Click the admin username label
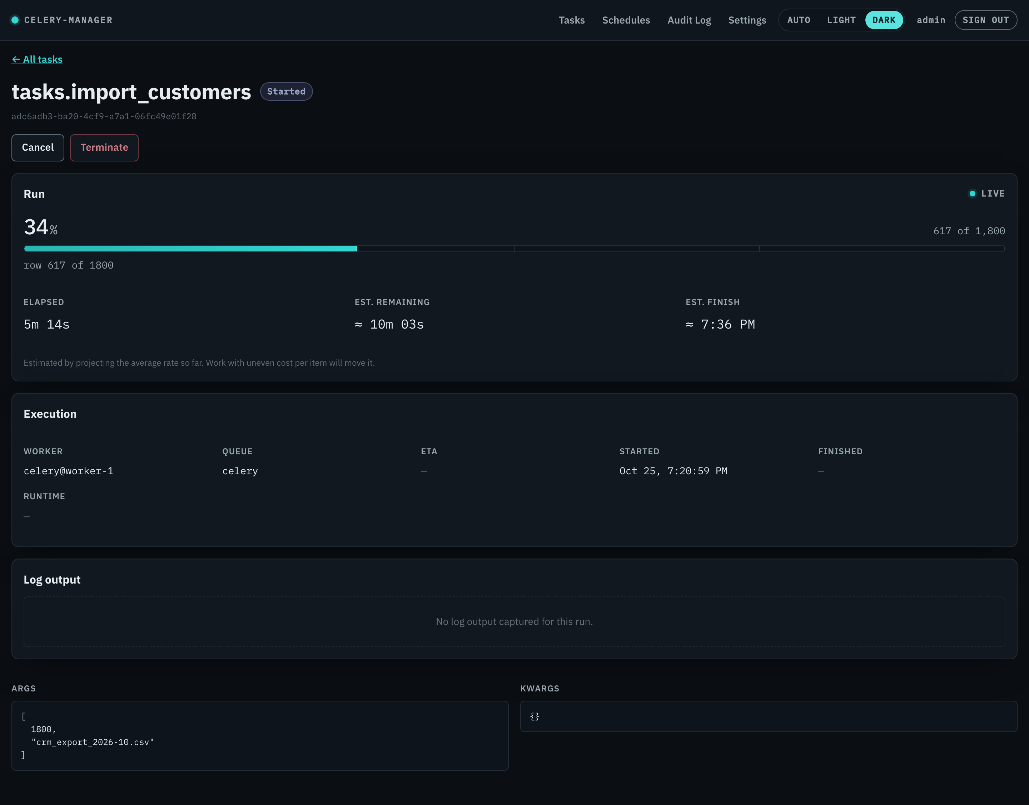The height and width of the screenshot is (805, 1029). (x=930, y=20)
